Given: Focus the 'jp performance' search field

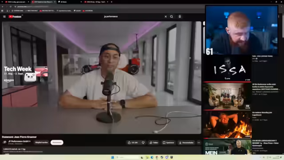Looking at the screenshot, I should (133, 16).
